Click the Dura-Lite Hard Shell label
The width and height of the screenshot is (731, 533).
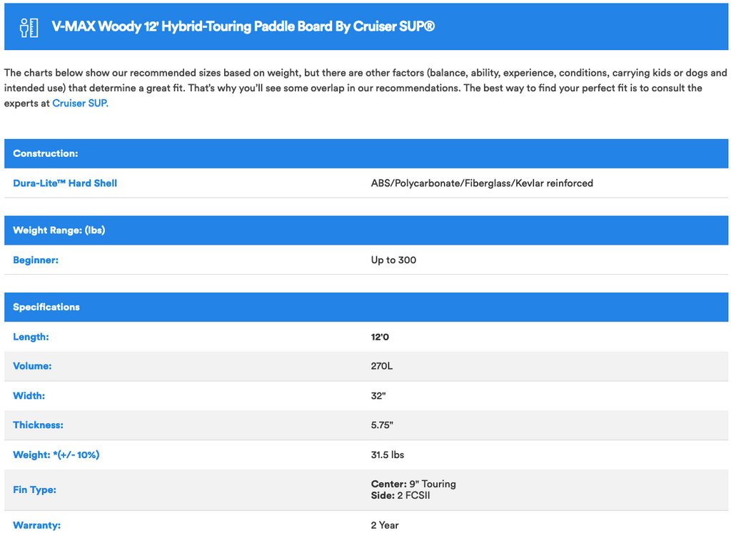pos(65,183)
